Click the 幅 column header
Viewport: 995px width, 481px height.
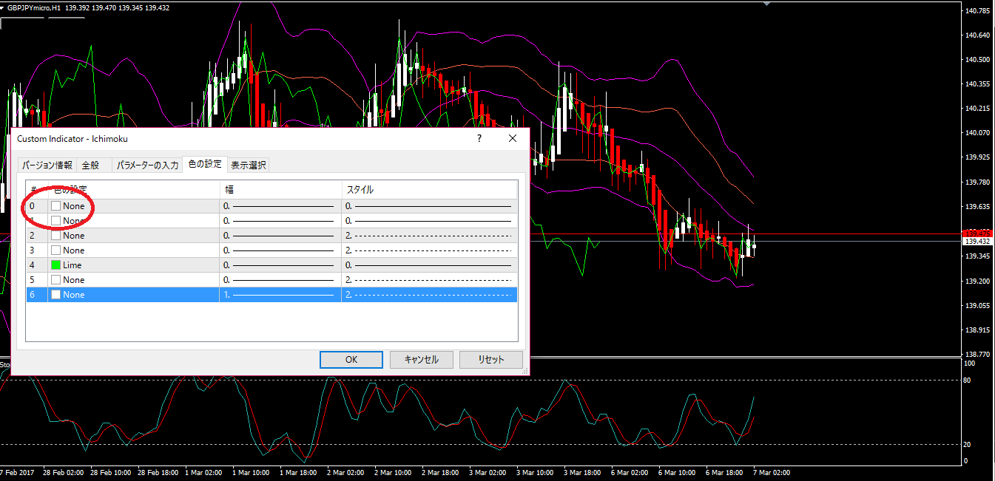(x=280, y=190)
